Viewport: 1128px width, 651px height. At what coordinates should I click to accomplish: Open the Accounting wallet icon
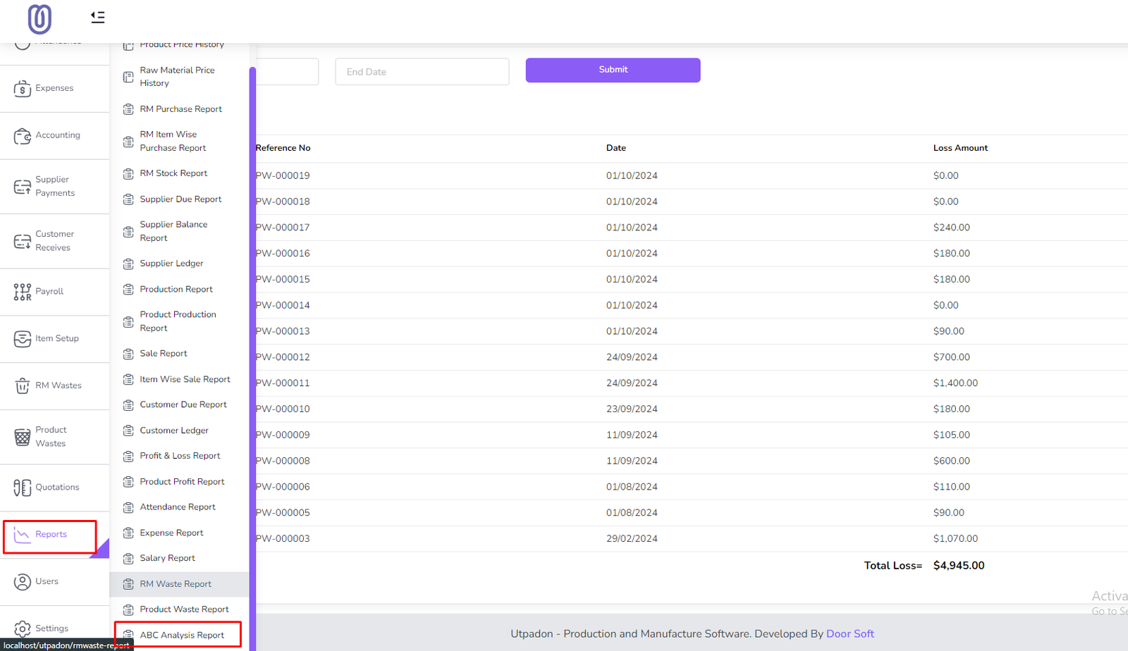[23, 136]
